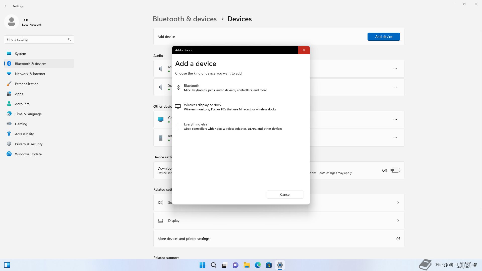The image size is (482, 271).
Task: Click Settings gear icon in taskbar
Action: (280, 265)
